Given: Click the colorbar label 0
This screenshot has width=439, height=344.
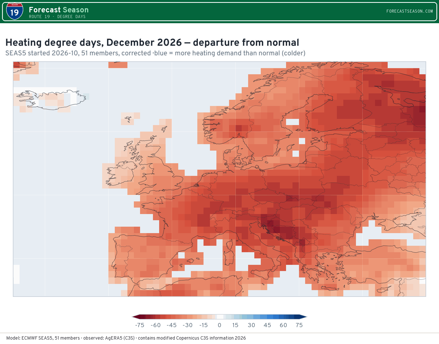Looking at the screenshot, I should (219, 325).
